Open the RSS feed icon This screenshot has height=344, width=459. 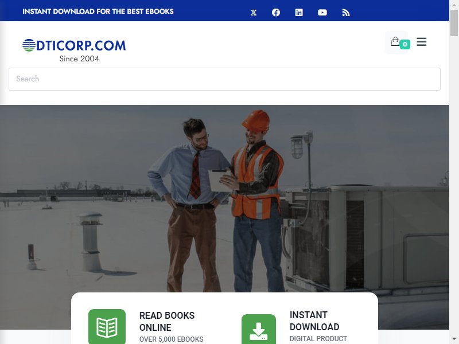click(x=346, y=13)
